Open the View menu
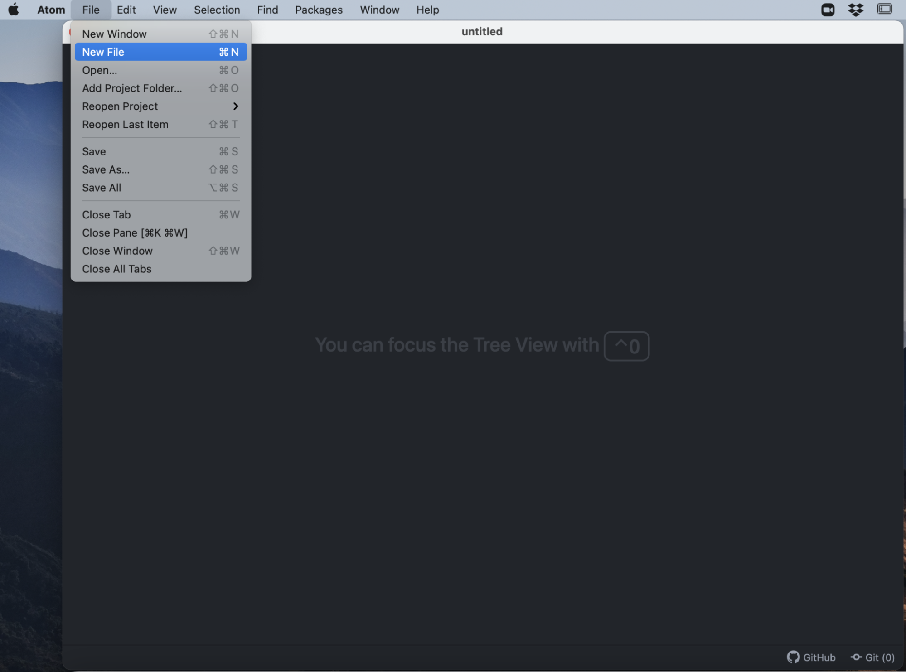Screen dimensions: 906x672 tap(165, 10)
